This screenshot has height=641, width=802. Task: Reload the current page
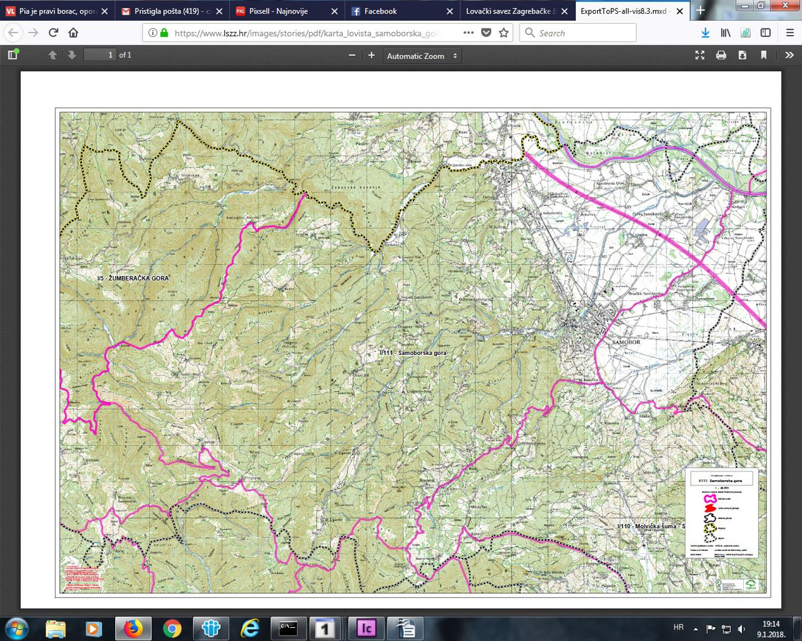[53, 33]
